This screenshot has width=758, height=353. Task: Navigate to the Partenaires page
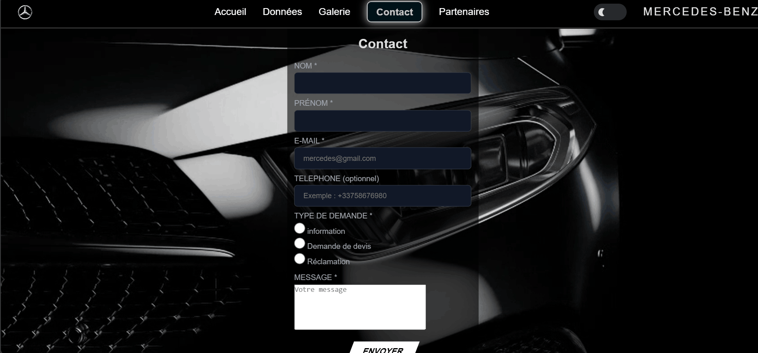(x=464, y=12)
